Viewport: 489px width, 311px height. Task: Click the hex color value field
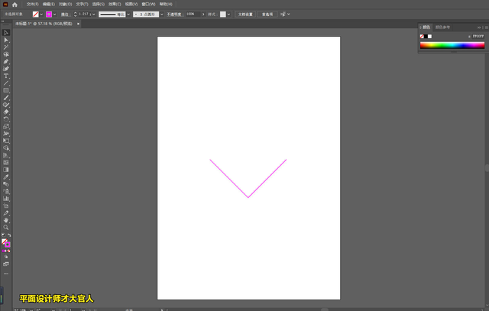pyautogui.click(x=477, y=35)
